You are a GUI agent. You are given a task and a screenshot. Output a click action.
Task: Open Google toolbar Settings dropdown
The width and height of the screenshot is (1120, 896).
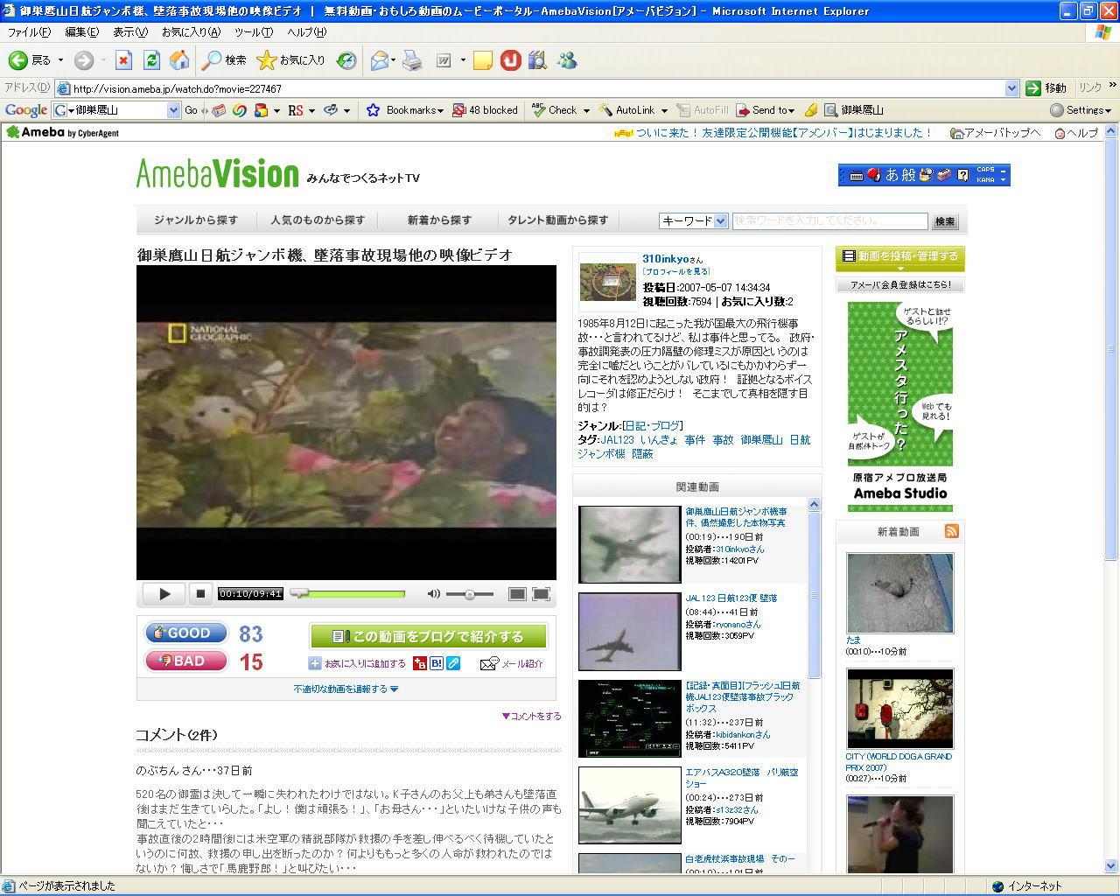[x=1081, y=110]
